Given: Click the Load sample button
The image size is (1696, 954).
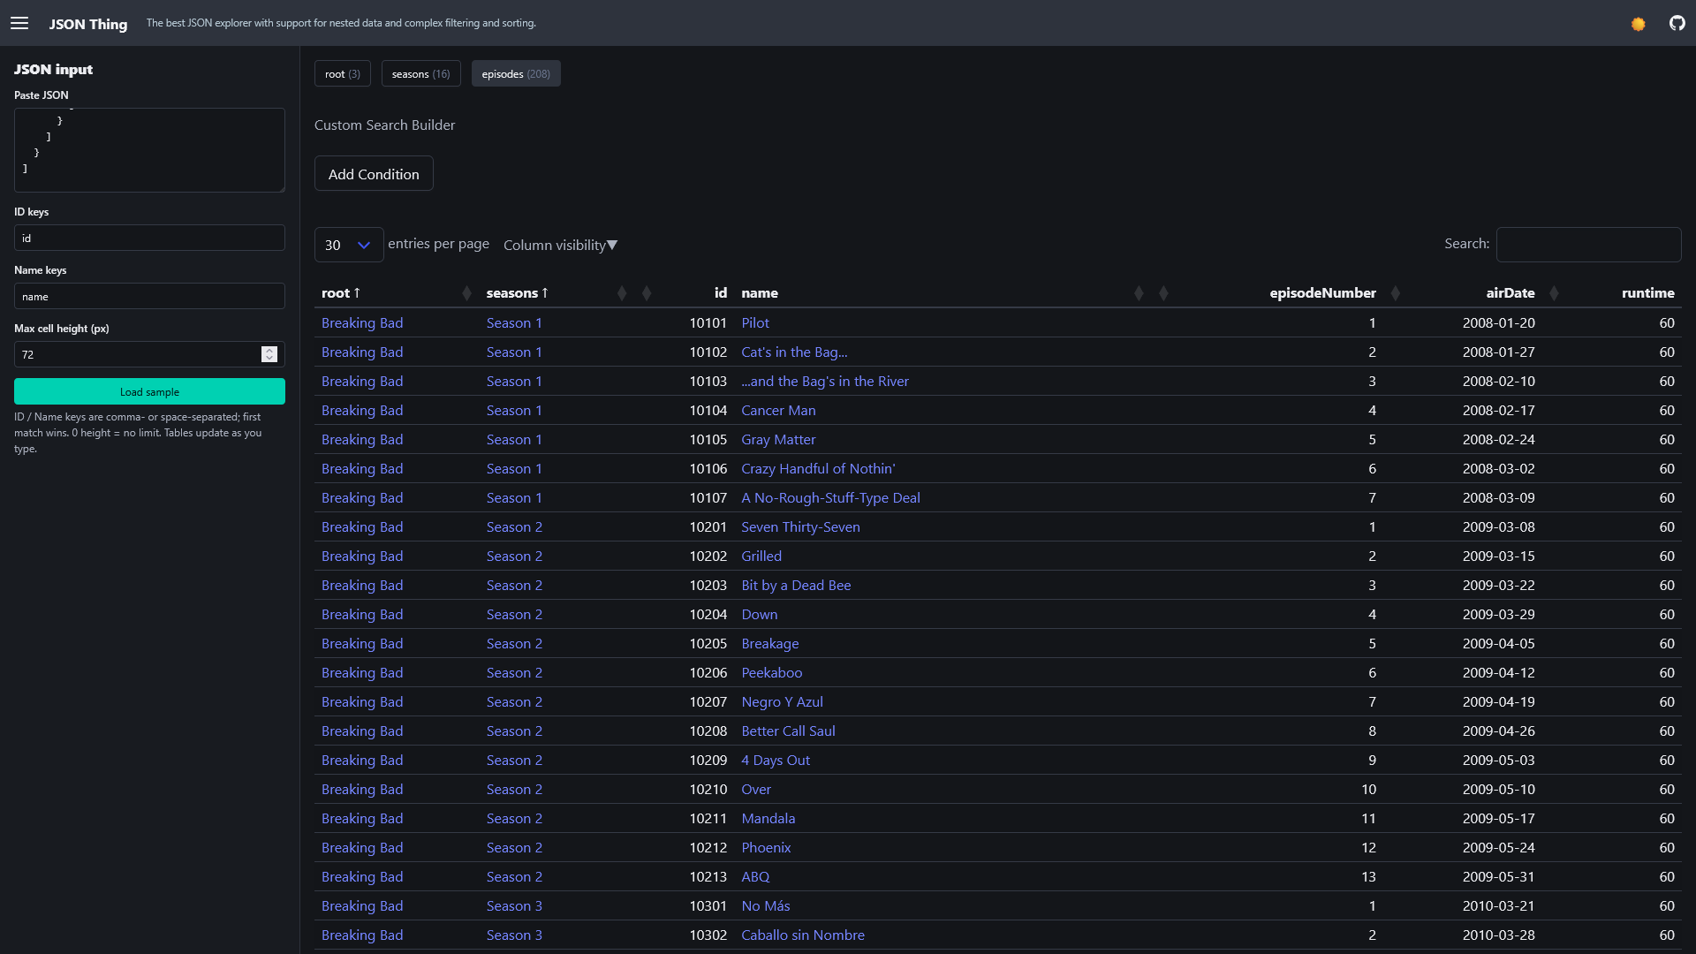Looking at the screenshot, I should click(x=149, y=391).
